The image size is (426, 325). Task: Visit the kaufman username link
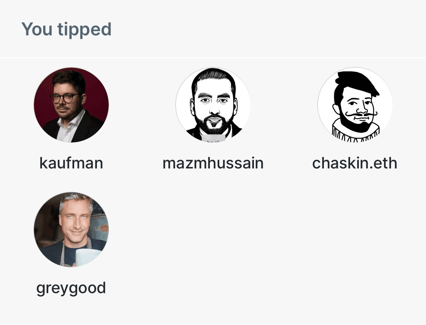(x=71, y=162)
